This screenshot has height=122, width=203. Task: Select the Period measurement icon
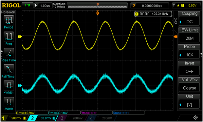pyautogui.click(x=9, y=20)
